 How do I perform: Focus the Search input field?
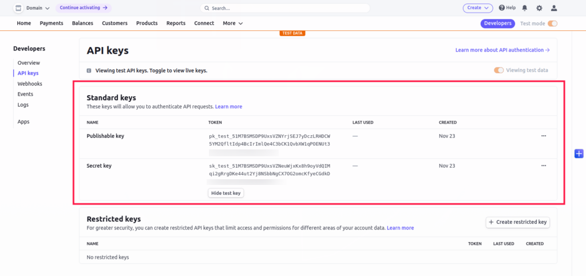point(285,8)
